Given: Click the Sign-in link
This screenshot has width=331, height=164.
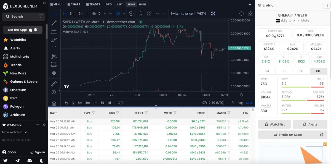Looking at the screenshot, I should 38,152.
